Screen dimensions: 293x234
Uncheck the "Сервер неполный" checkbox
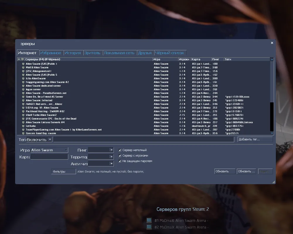click(x=120, y=150)
